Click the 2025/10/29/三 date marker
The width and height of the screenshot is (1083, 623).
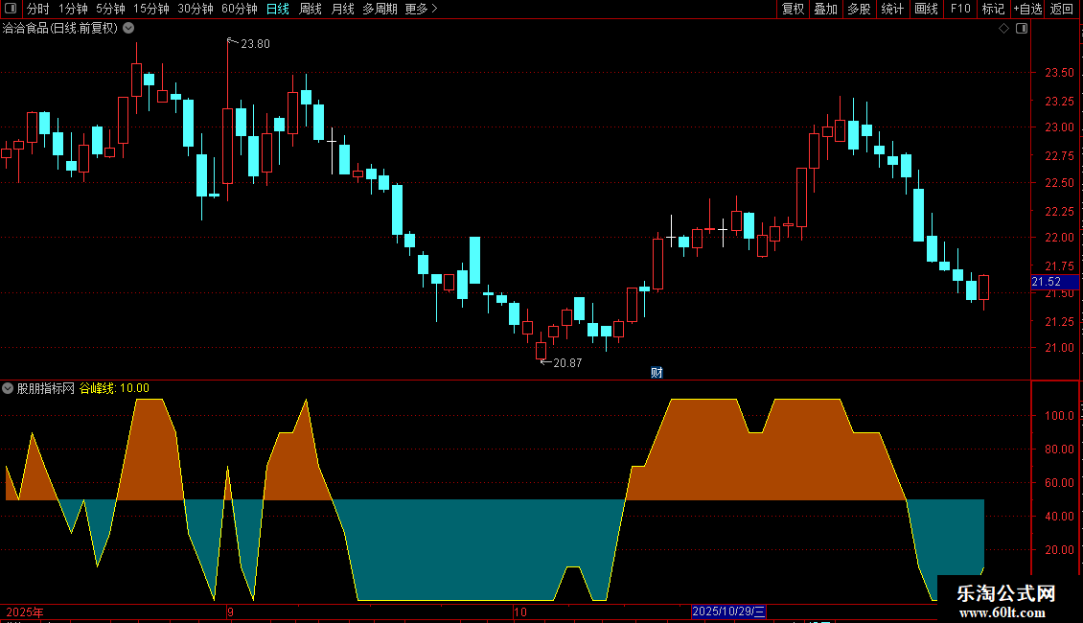click(728, 611)
